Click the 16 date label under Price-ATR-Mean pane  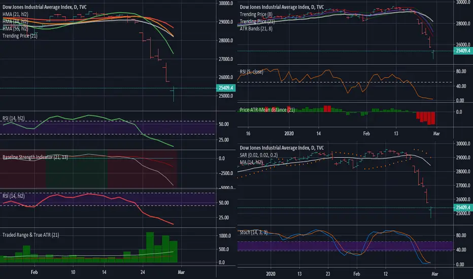click(248, 133)
